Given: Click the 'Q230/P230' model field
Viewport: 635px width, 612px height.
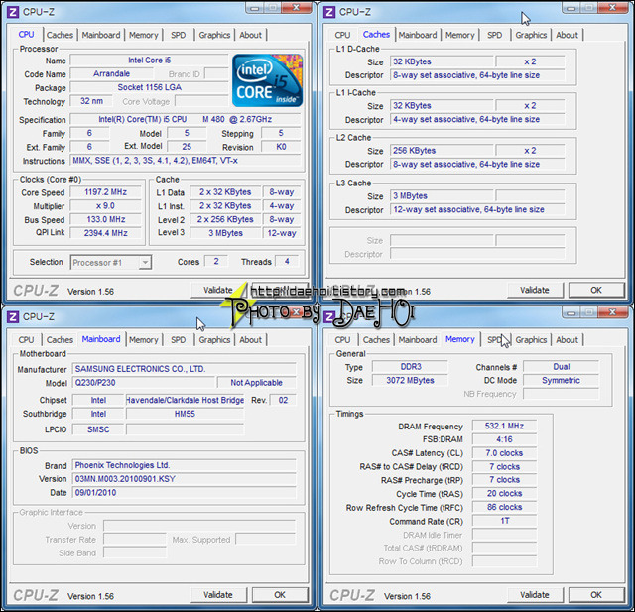Looking at the screenshot, I should [143, 383].
